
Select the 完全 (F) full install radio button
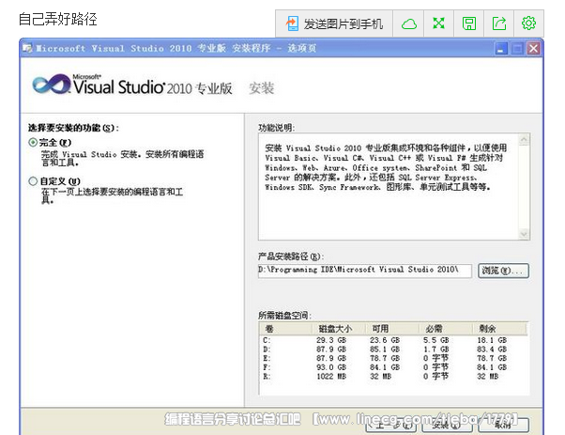click(33, 143)
